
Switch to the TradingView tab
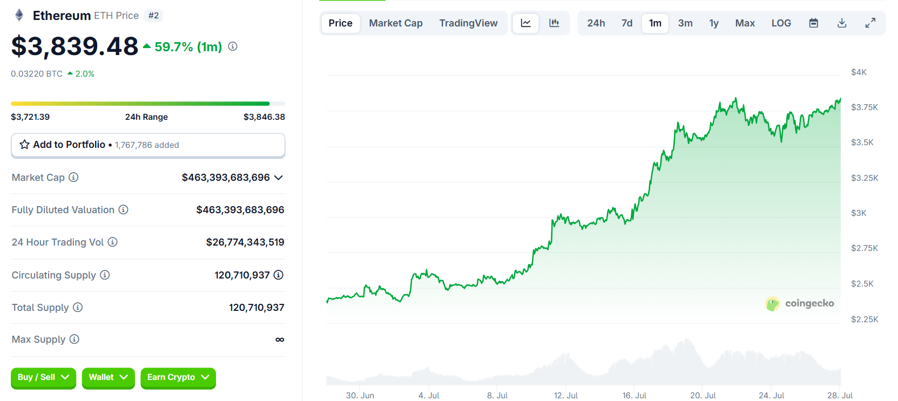[468, 23]
